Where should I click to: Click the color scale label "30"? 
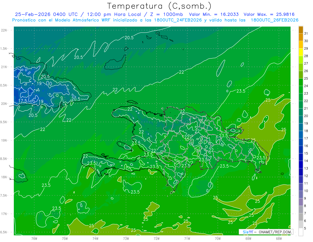[x=306, y=41]
